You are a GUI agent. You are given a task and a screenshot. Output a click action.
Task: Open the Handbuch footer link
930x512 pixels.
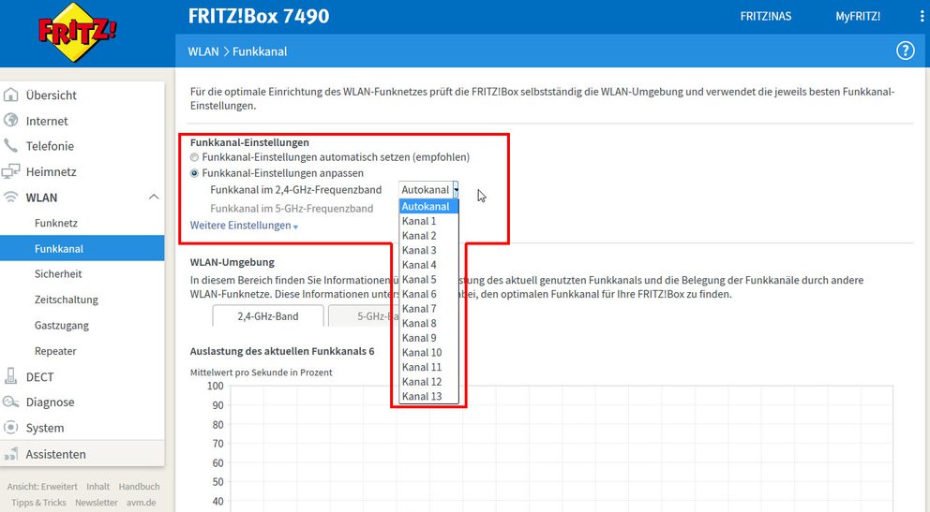coord(139,487)
